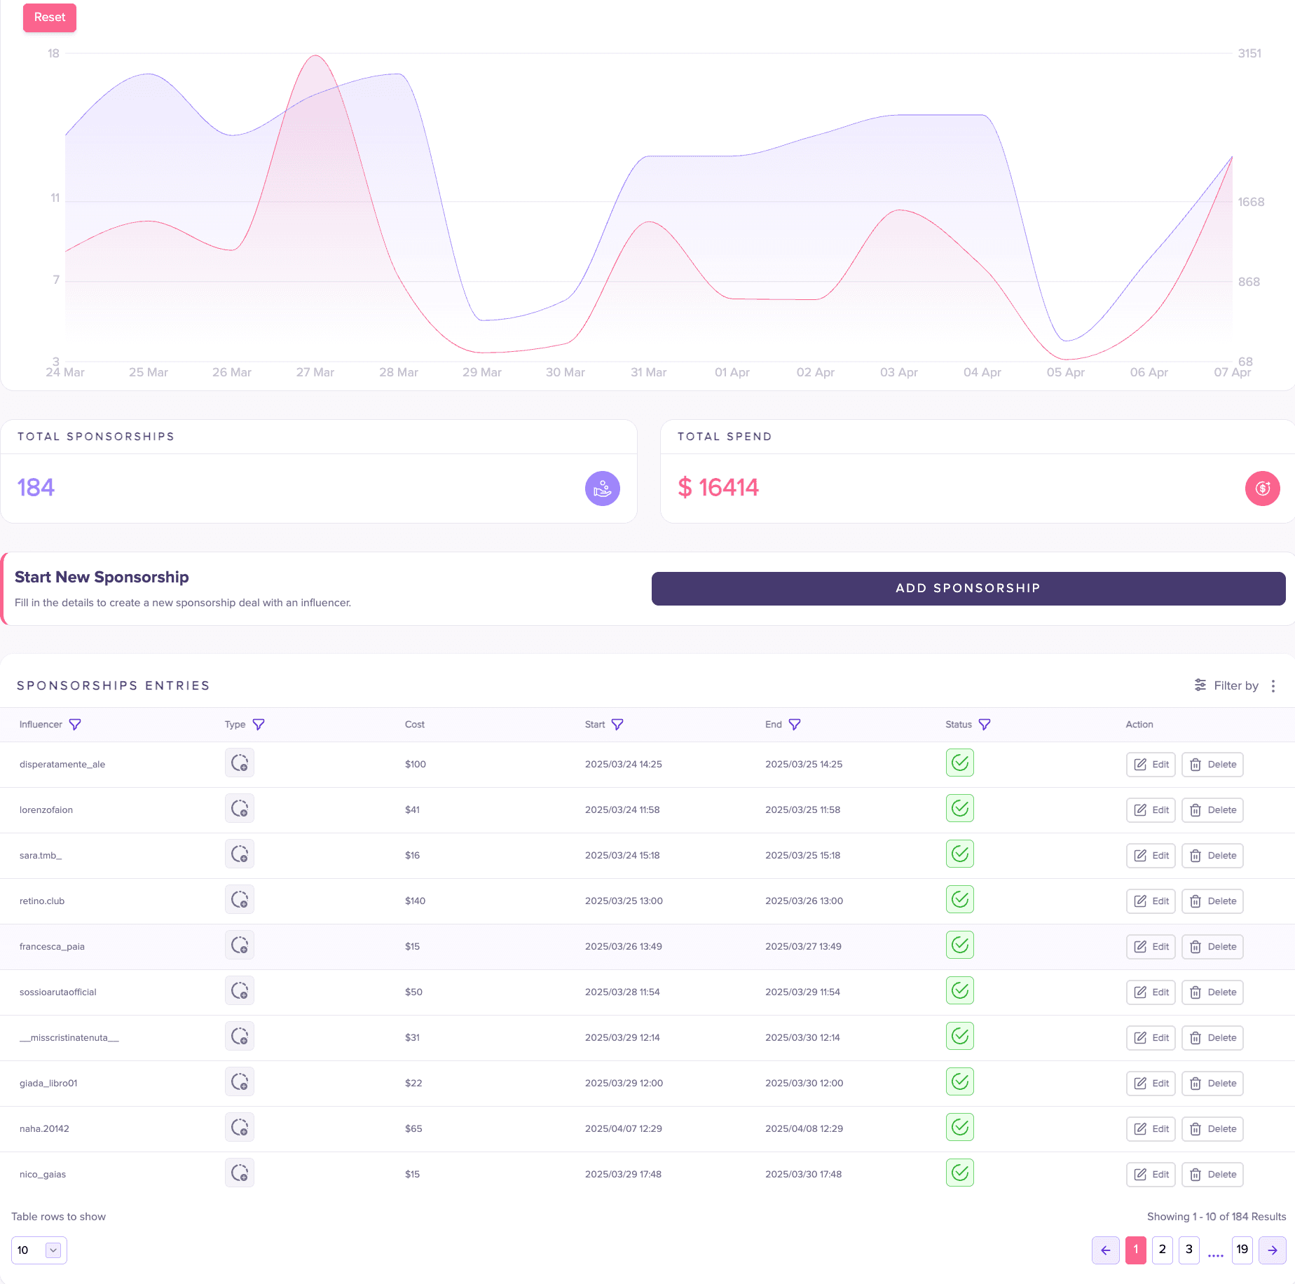Viewport: 1295px width, 1284px height.
Task: Click the total sponsorships value 184
Action: (x=36, y=488)
